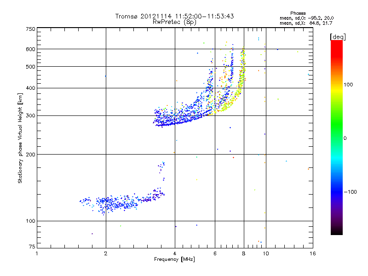Click the colorbar tick label '-100'
Screen dimensions: 368x276
[x=350, y=192]
